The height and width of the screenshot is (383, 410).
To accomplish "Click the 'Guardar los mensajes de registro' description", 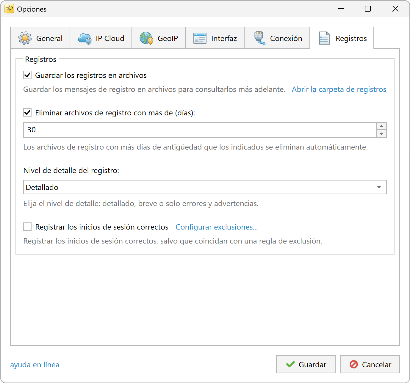I will 154,89.
